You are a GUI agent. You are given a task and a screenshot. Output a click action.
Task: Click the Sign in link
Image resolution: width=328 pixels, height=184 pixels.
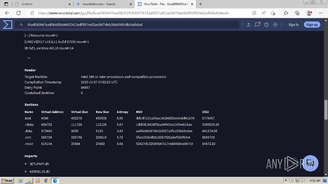click(x=293, y=25)
